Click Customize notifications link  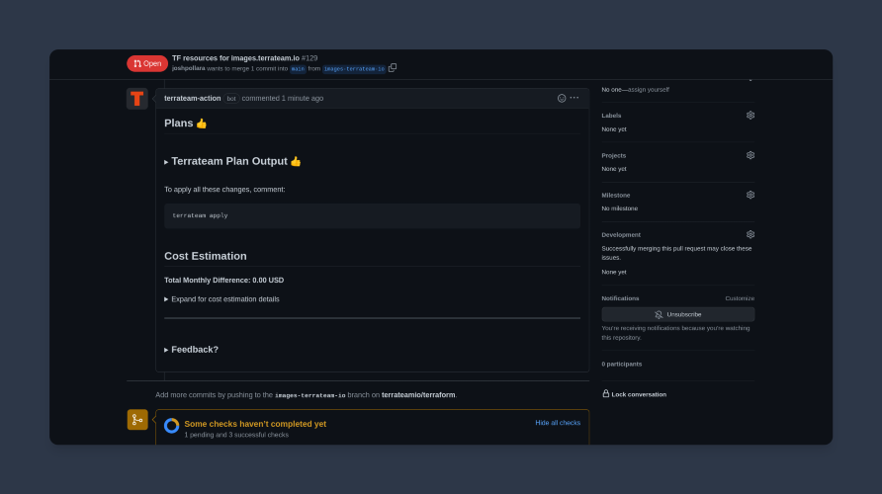click(740, 298)
